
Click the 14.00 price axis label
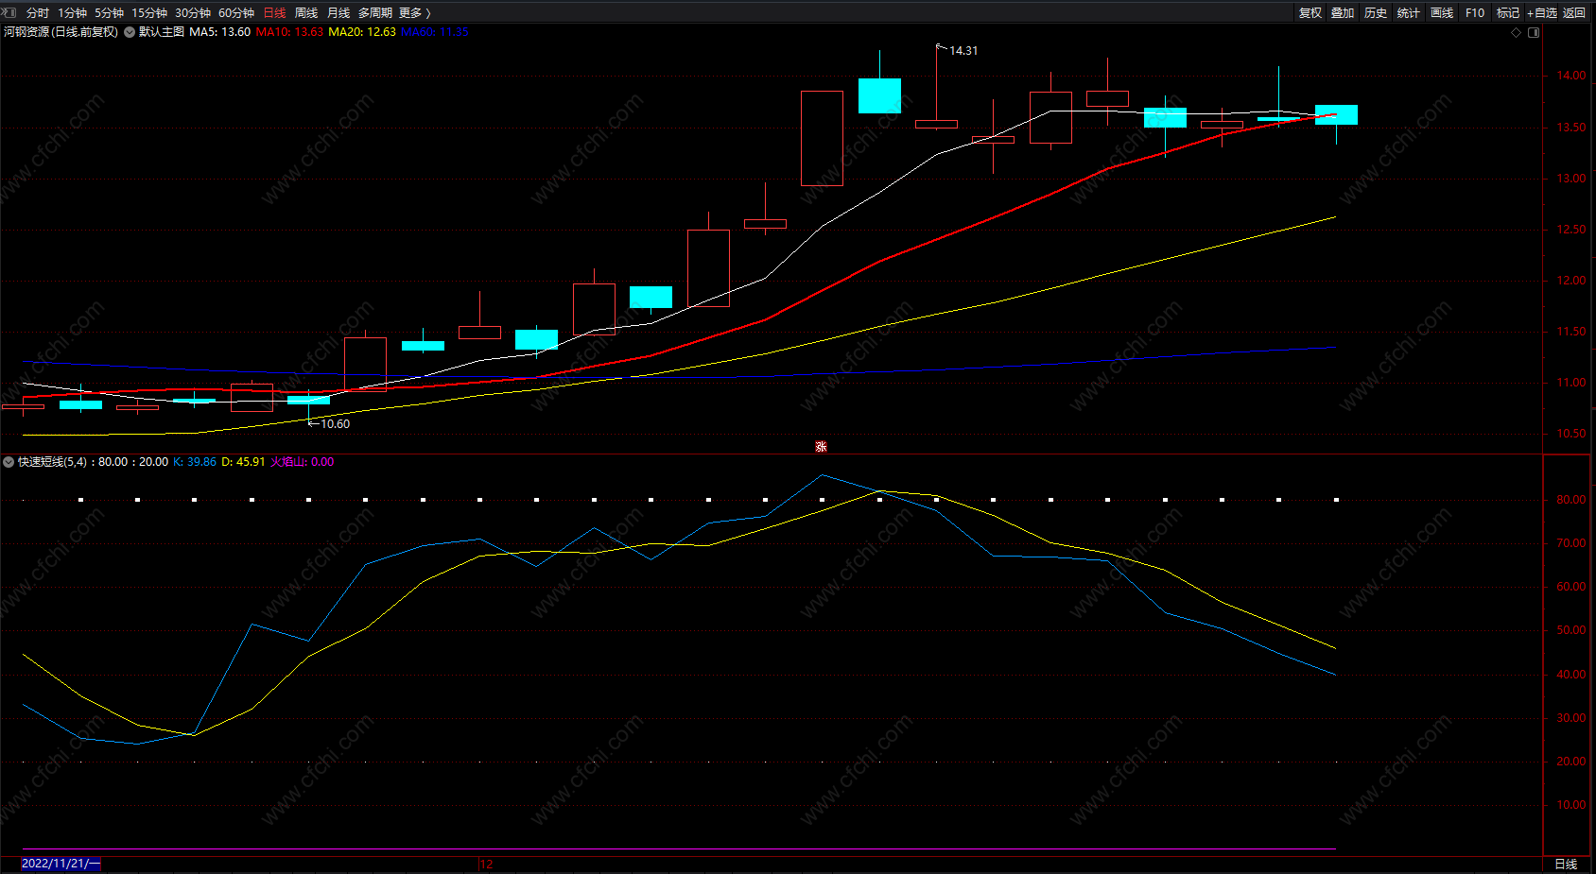(x=1571, y=76)
